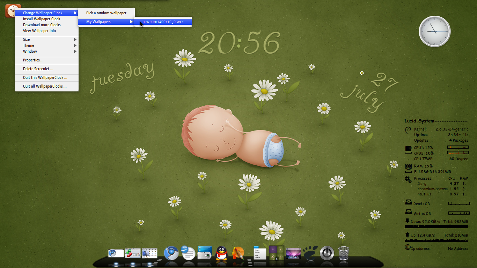The height and width of the screenshot is (268, 477).
Task: Click the disk icon beside Read
Action: [408, 202]
